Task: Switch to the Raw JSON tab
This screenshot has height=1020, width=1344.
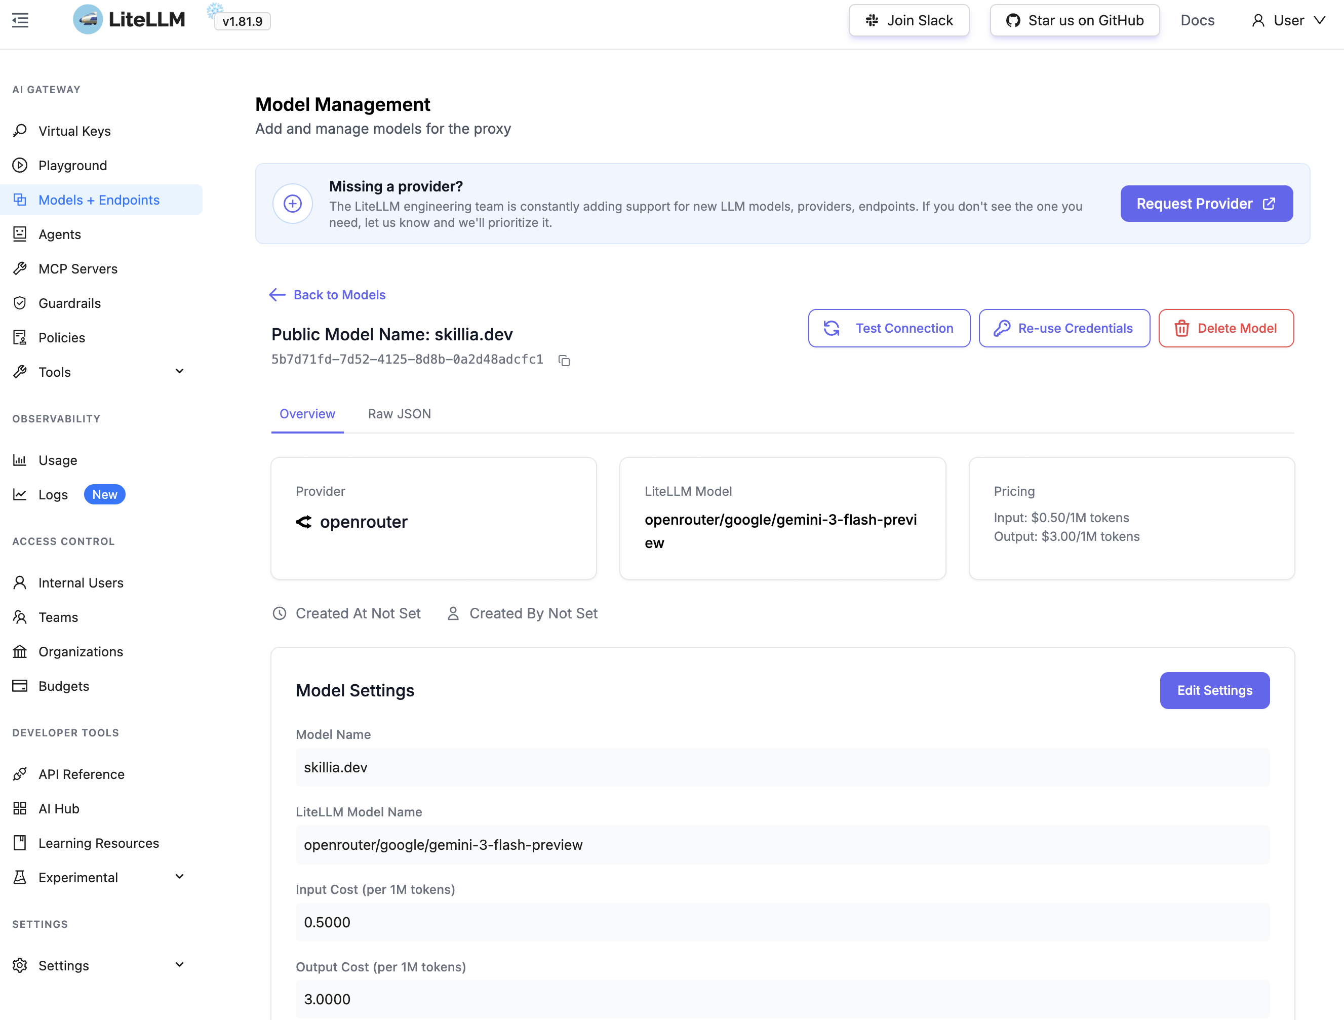Action: pyautogui.click(x=399, y=414)
